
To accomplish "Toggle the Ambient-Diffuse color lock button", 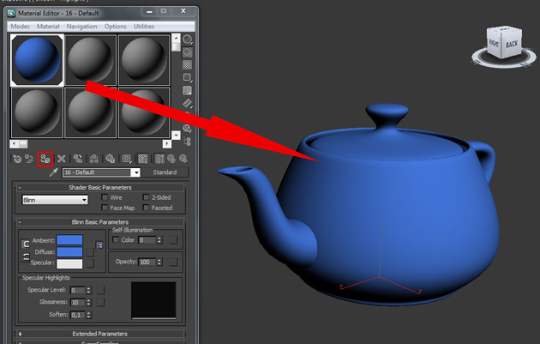I will [x=25, y=244].
